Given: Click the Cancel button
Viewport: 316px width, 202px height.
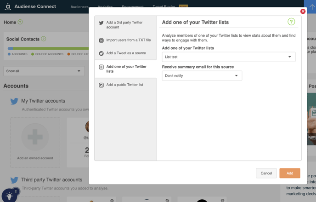Looking at the screenshot, I should (x=266, y=173).
